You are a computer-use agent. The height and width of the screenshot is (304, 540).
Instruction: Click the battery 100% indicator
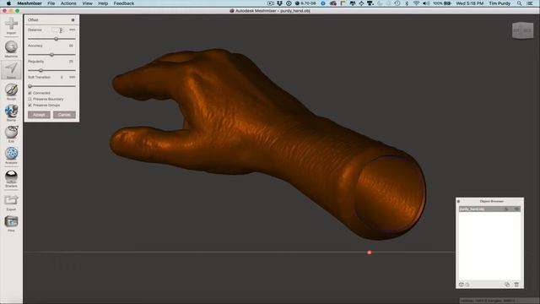point(442,3)
